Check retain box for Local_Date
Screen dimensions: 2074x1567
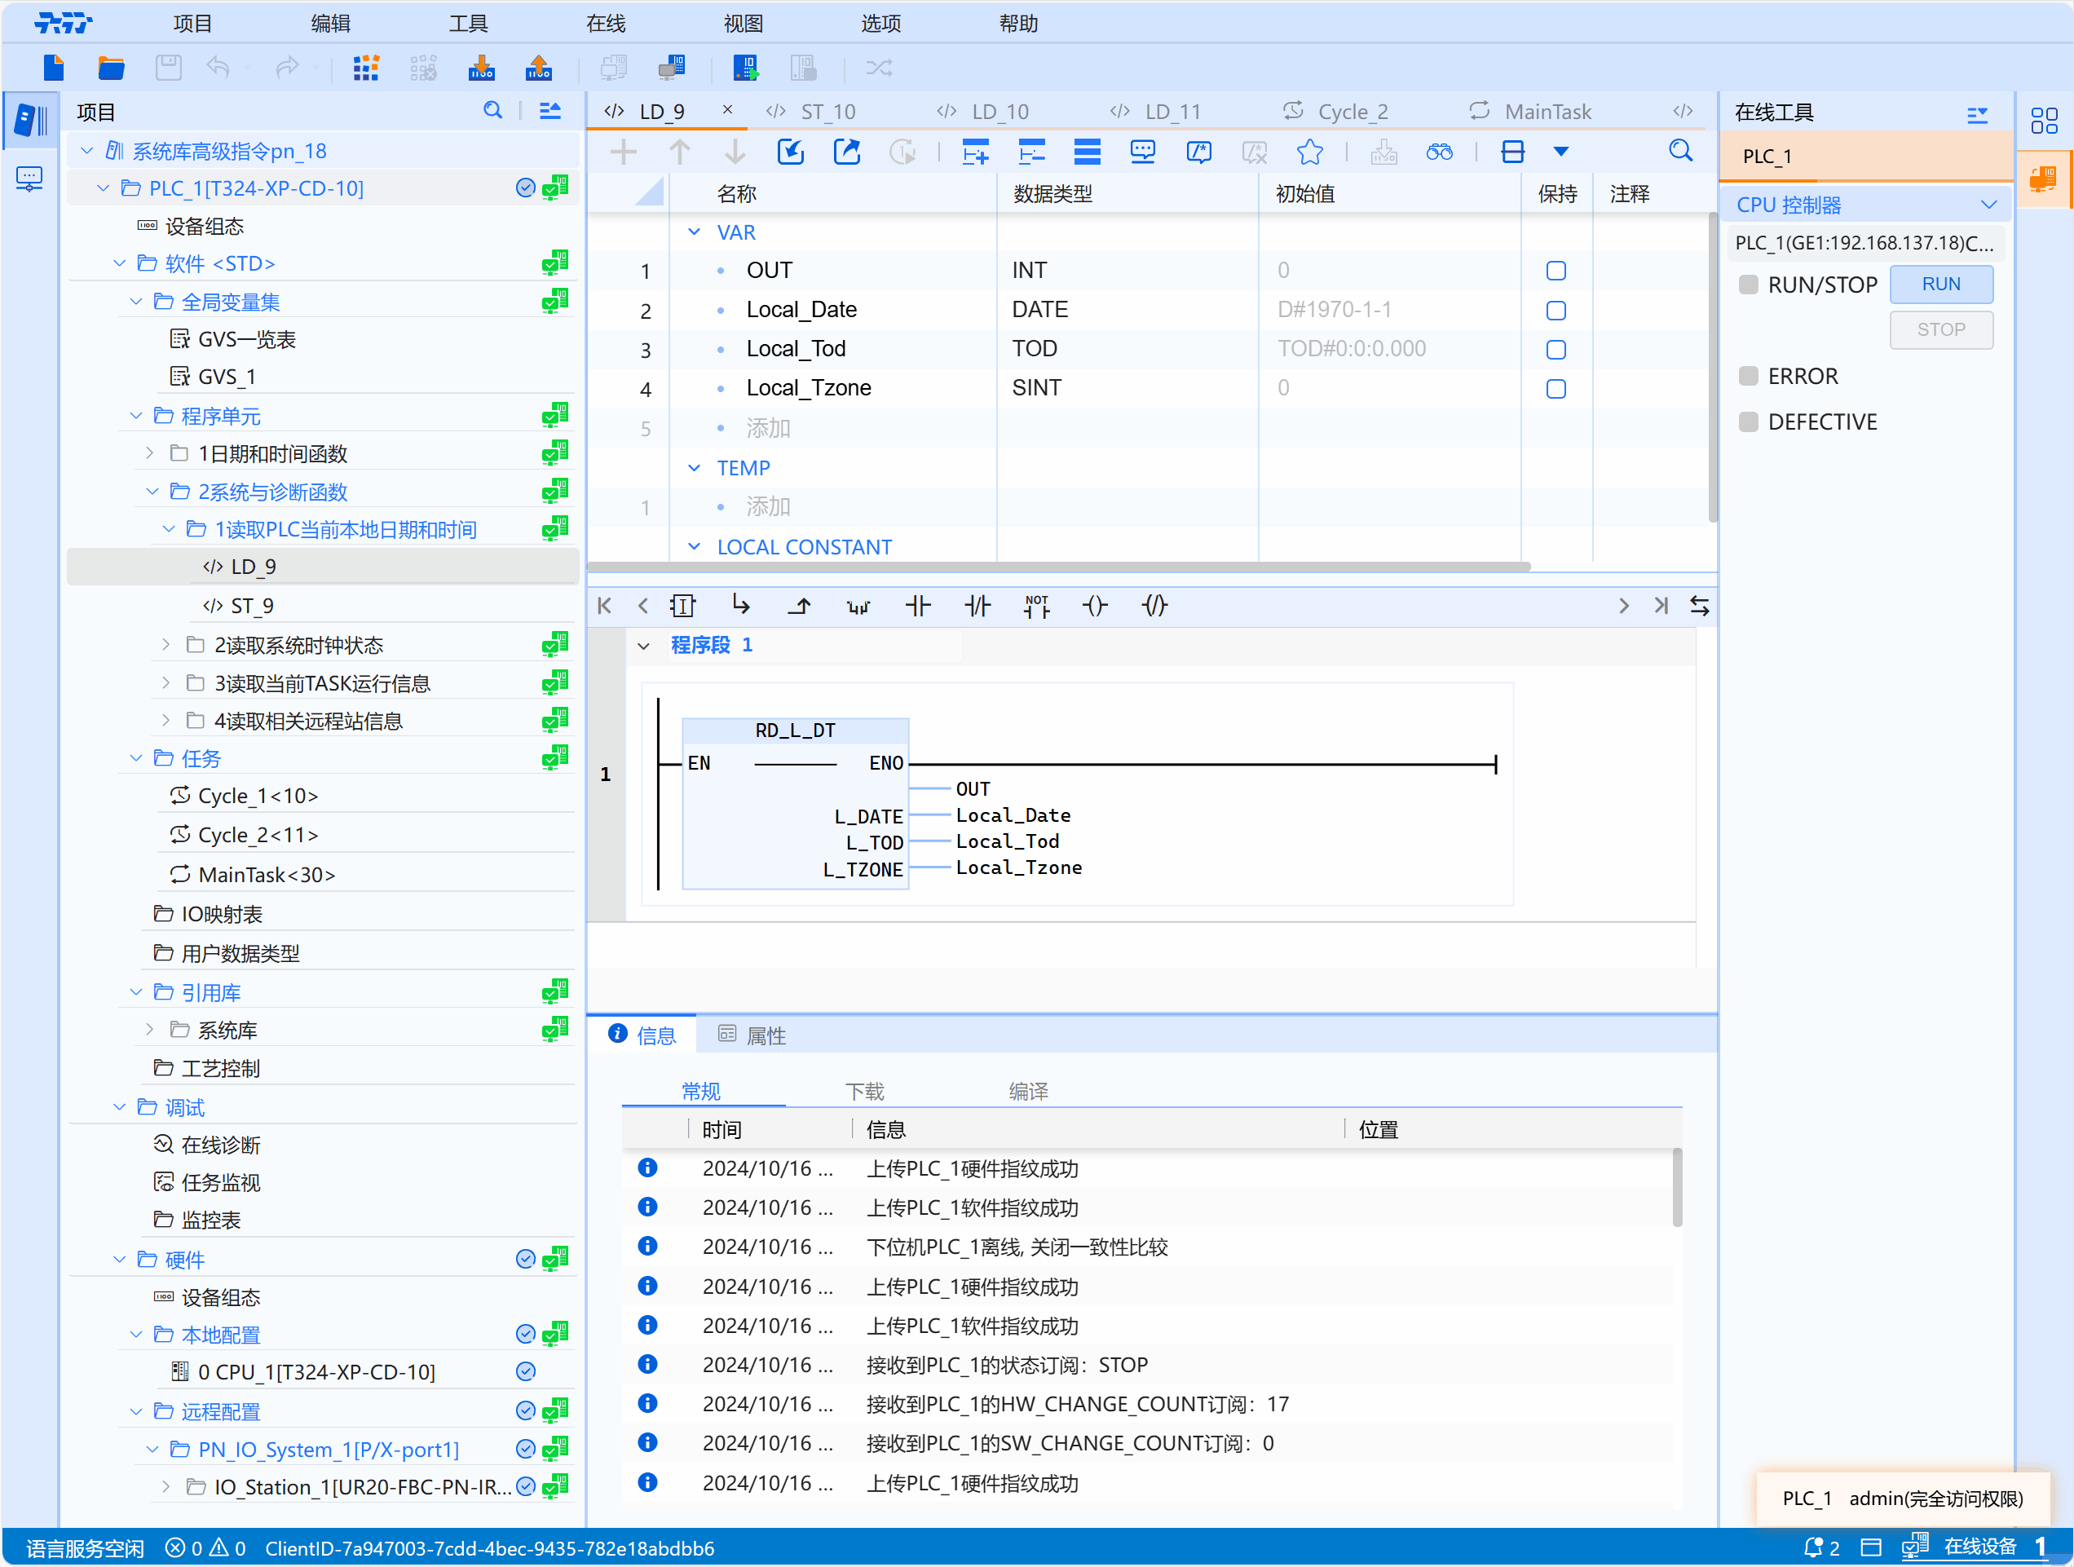pyautogui.click(x=1555, y=311)
